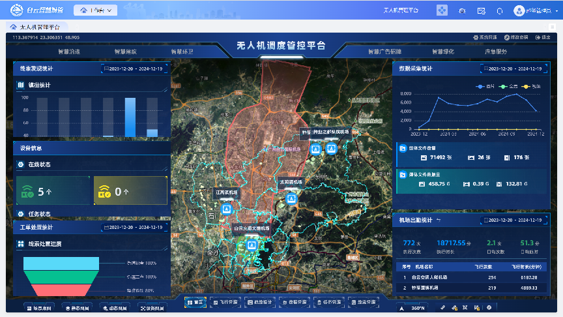This screenshot has width=563, height=317.
Task: Click the tallest bar in 镇街统计 chart
Action: (130, 117)
